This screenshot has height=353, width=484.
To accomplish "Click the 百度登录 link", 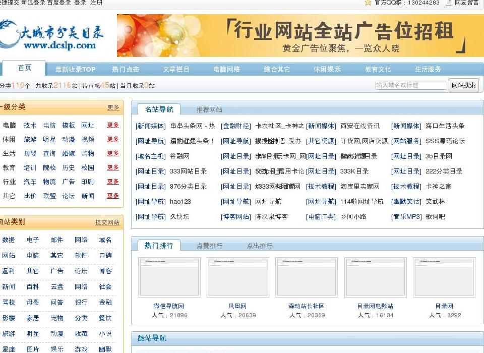I will 59,3.
